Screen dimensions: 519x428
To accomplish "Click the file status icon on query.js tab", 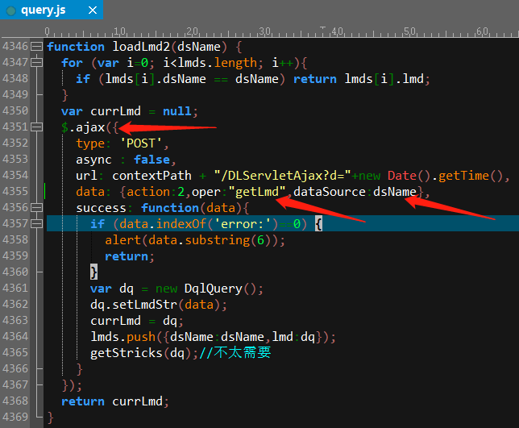I will pos(11,11).
